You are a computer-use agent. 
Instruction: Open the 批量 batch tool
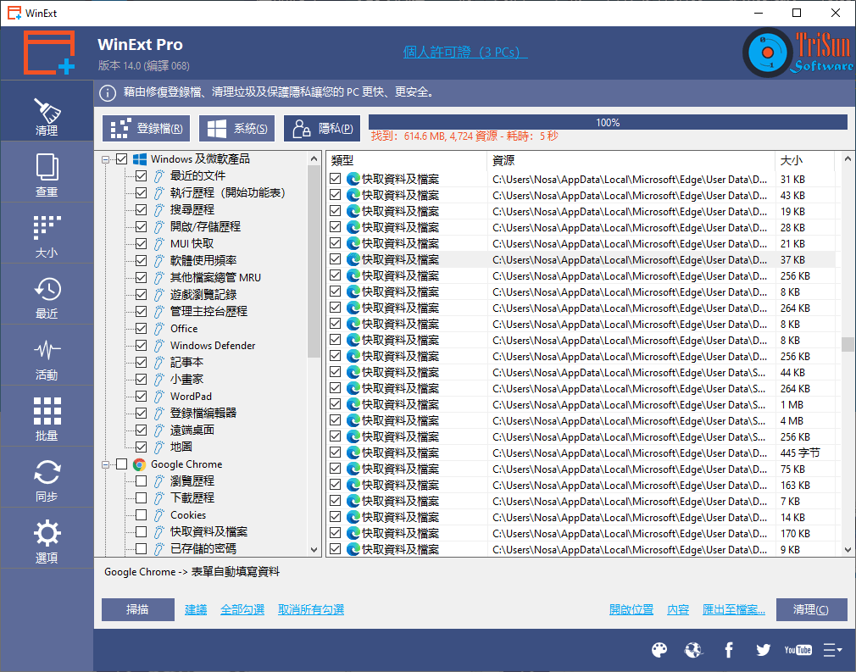[47, 417]
